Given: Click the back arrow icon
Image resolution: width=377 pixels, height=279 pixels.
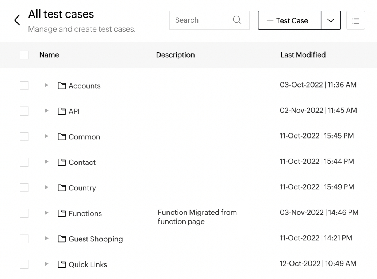Looking at the screenshot, I should (17, 20).
